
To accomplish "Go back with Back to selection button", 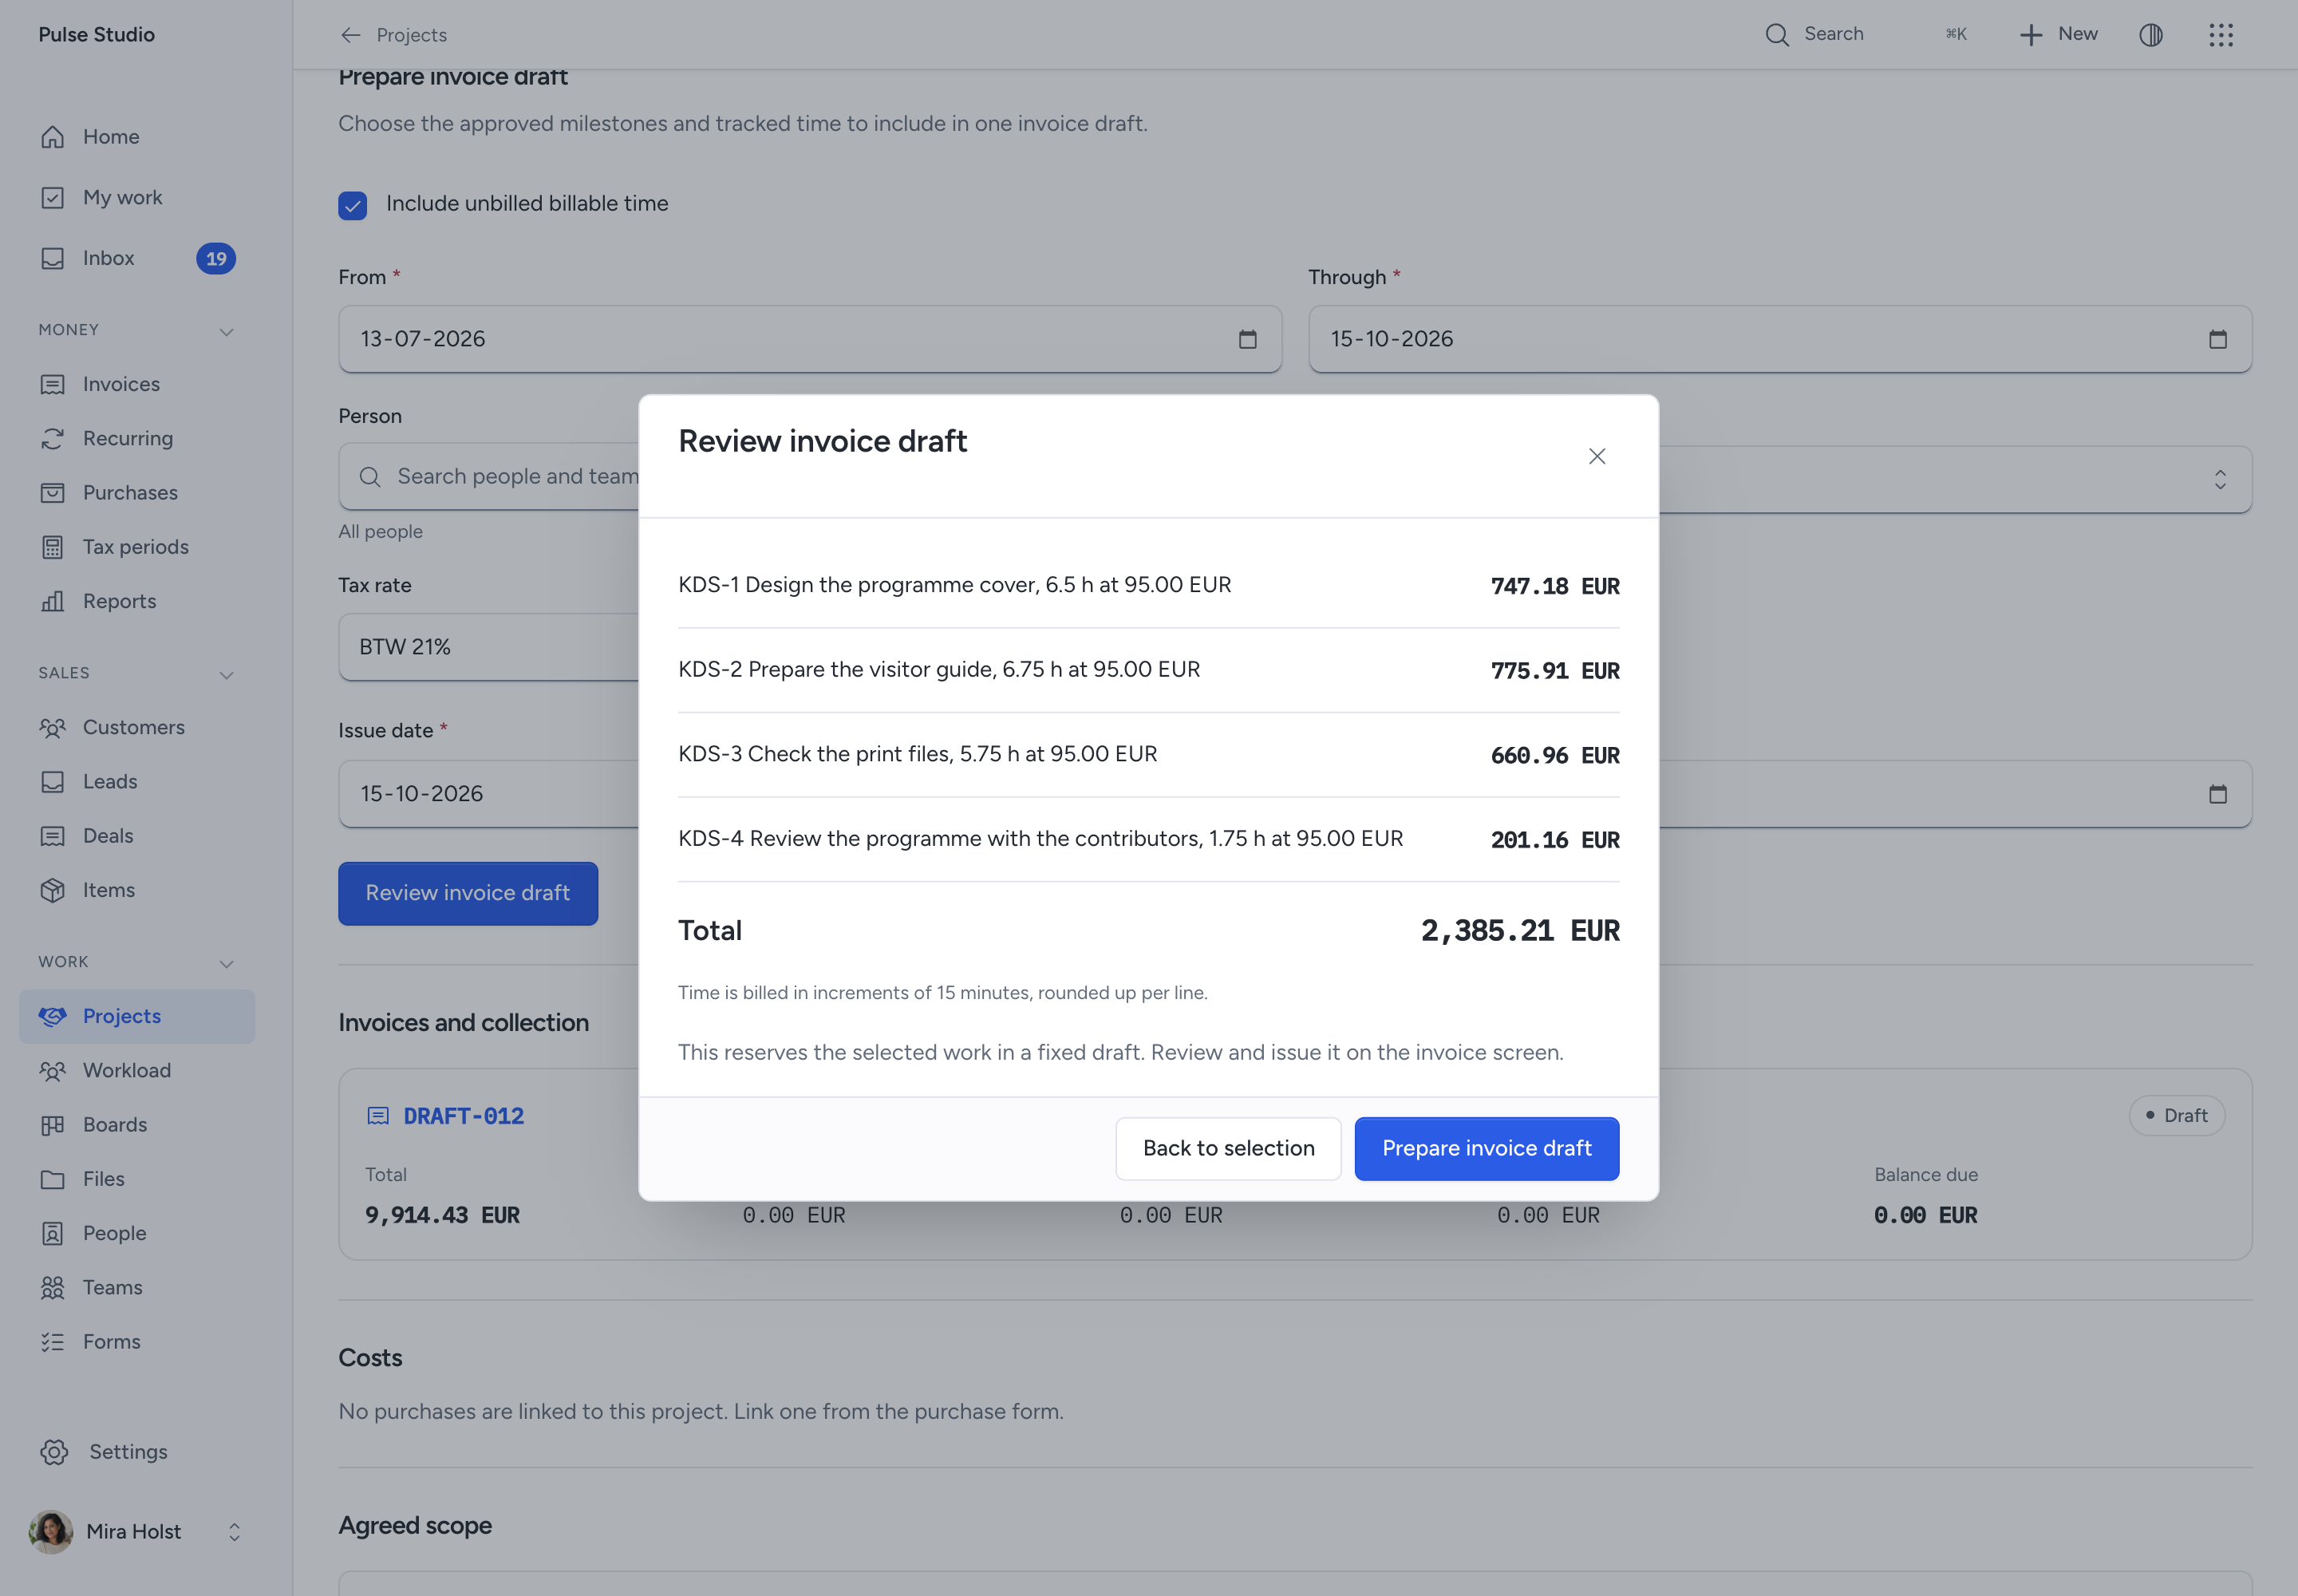I will 1228,1148.
